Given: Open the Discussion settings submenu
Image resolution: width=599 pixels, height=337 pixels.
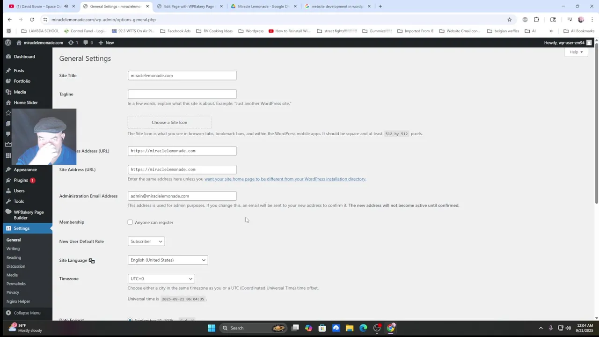Looking at the screenshot, I should pyautogui.click(x=16, y=266).
